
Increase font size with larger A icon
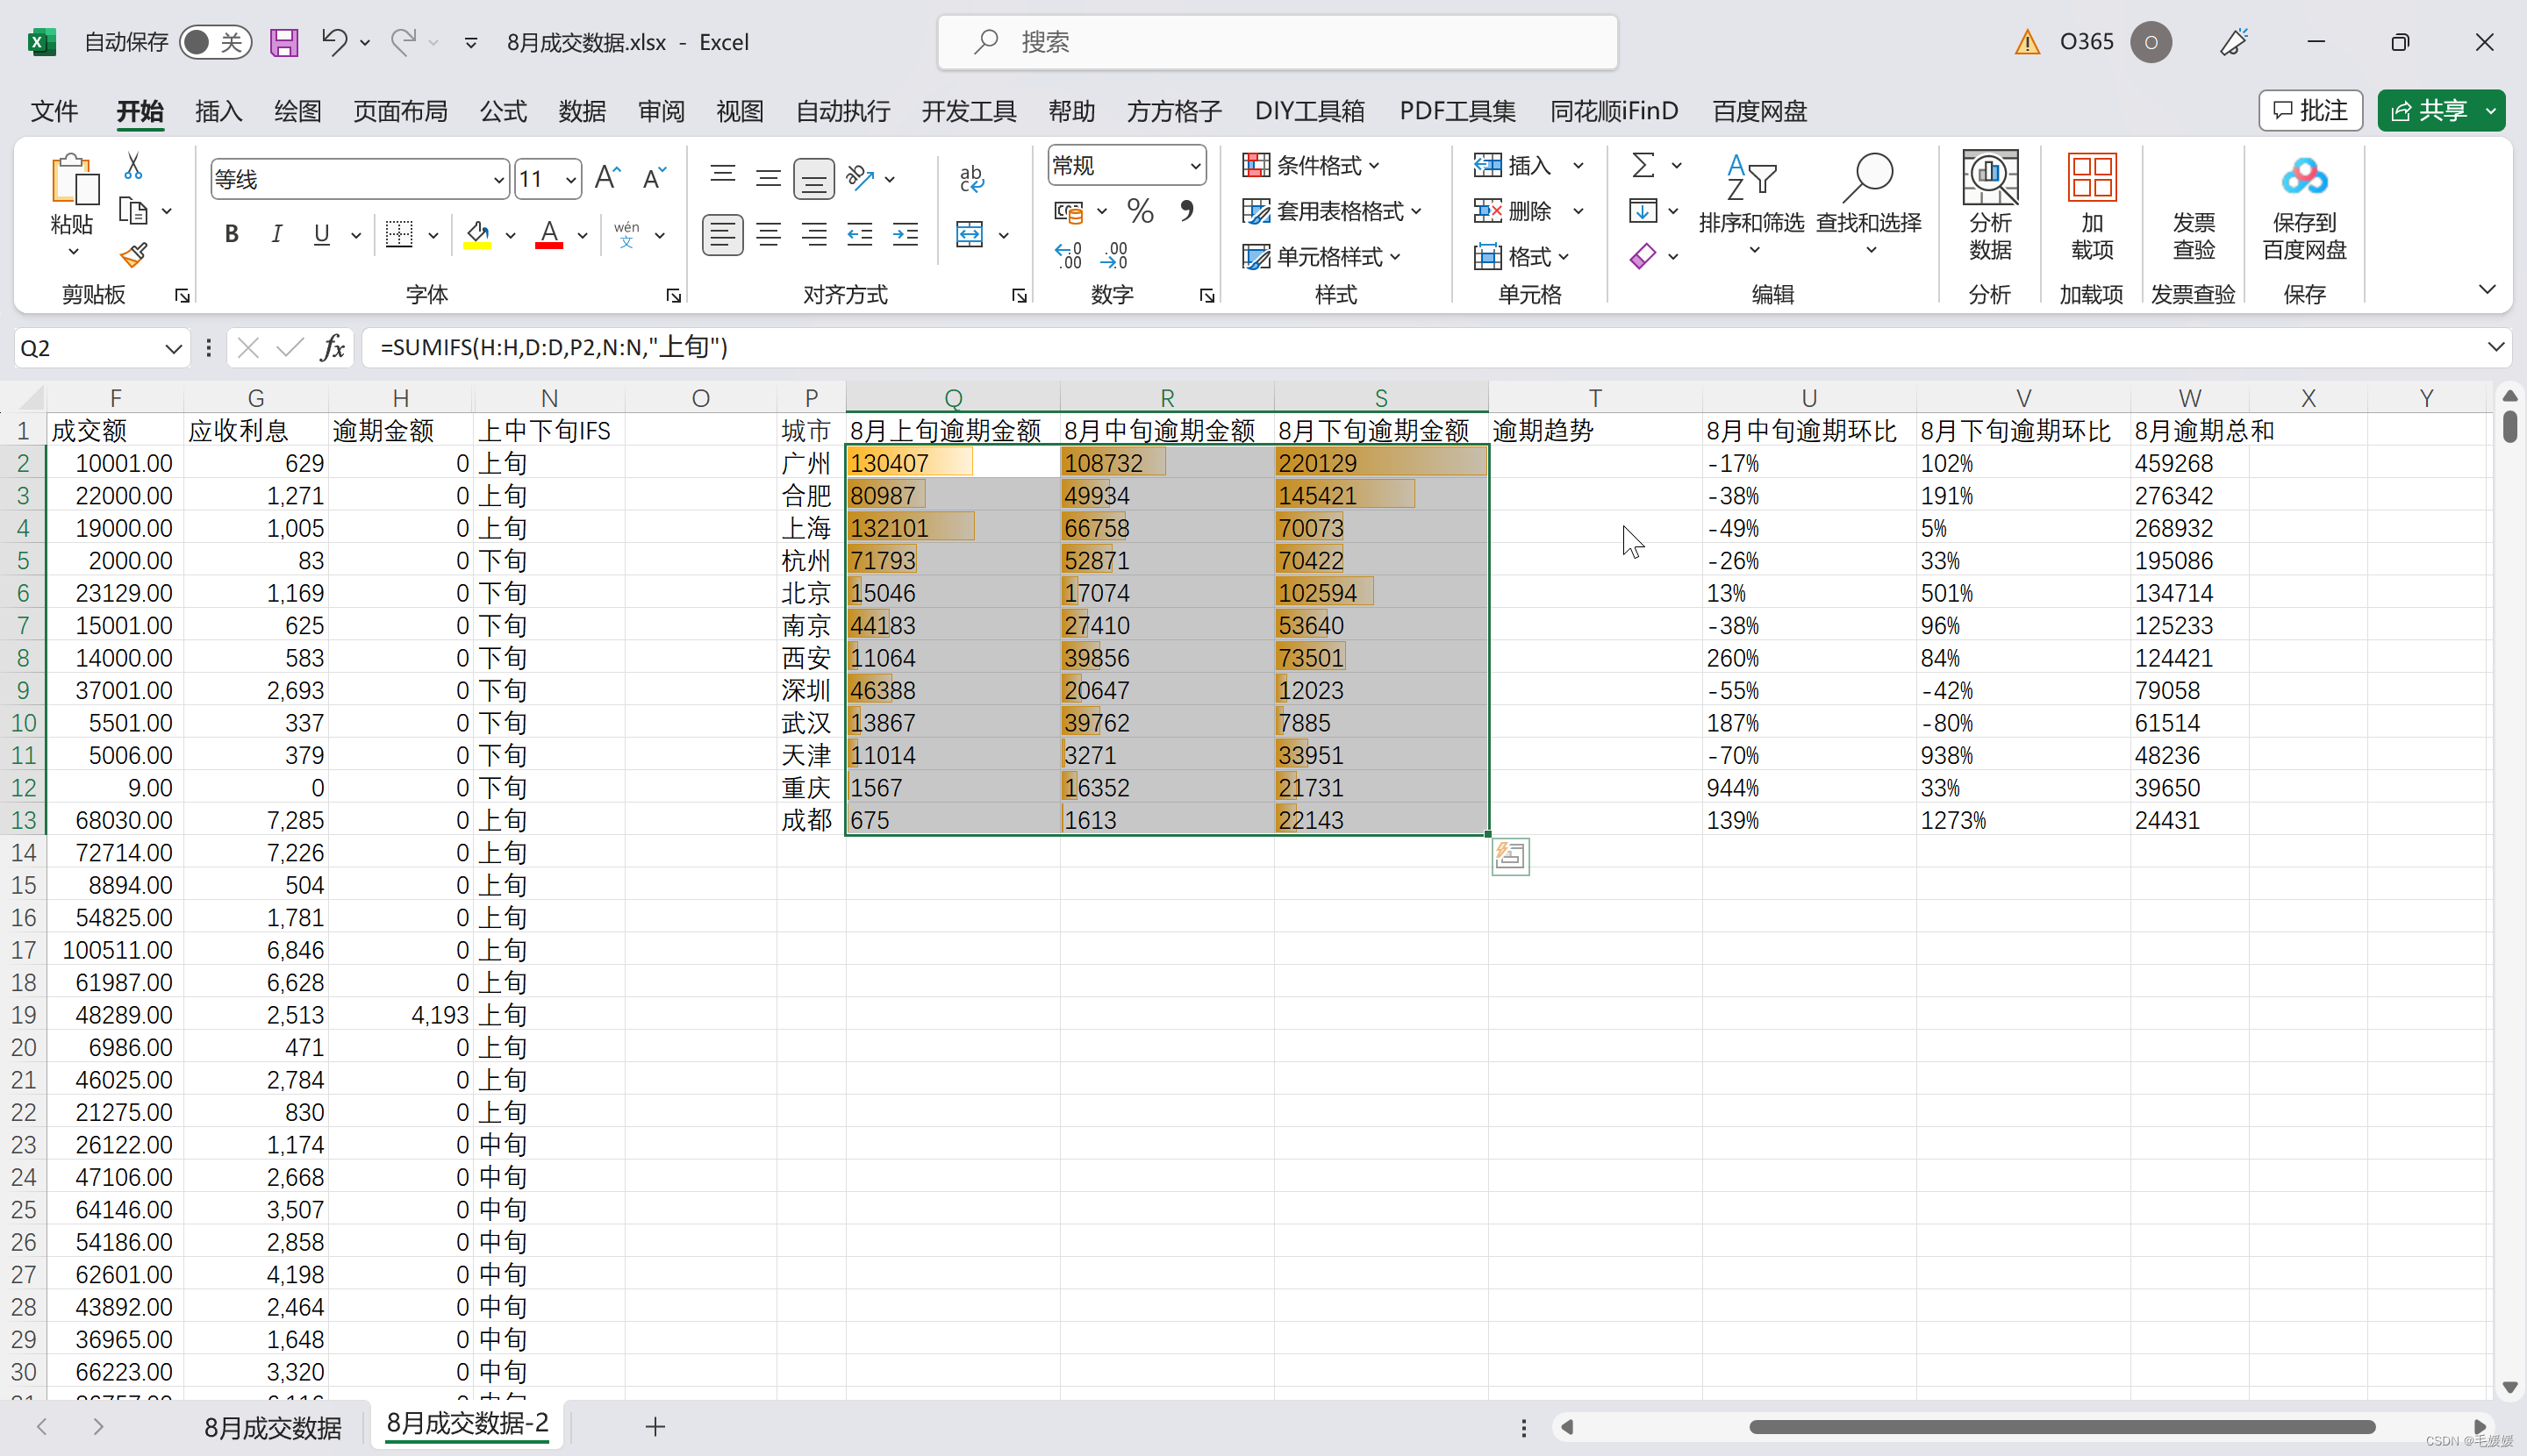(608, 179)
